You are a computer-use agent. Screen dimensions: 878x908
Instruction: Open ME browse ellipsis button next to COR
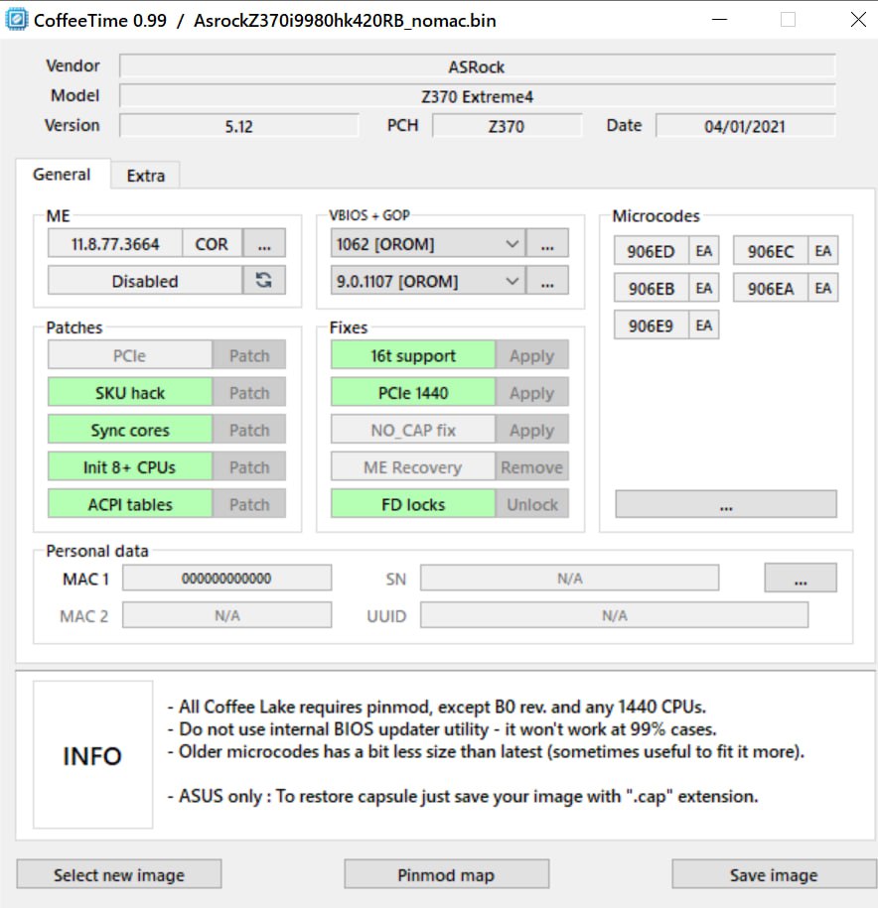coord(264,243)
